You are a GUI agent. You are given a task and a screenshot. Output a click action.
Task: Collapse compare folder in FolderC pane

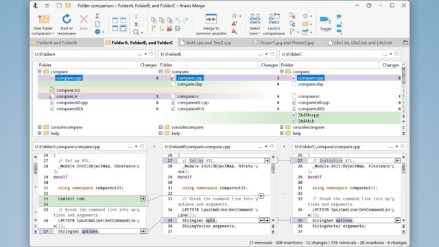[x=282, y=71]
